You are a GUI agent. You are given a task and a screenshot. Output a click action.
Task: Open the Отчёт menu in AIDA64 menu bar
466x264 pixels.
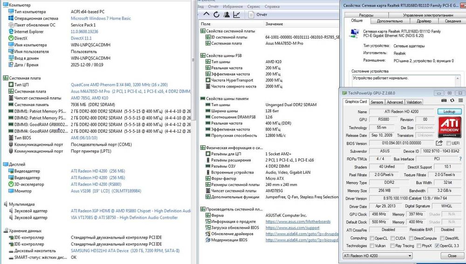coord(213,7)
